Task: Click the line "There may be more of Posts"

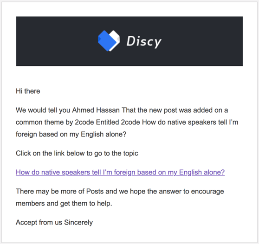Action: tap(120, 192)
